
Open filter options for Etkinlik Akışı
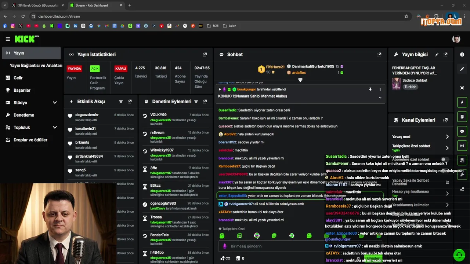click(x=121, y=102)
